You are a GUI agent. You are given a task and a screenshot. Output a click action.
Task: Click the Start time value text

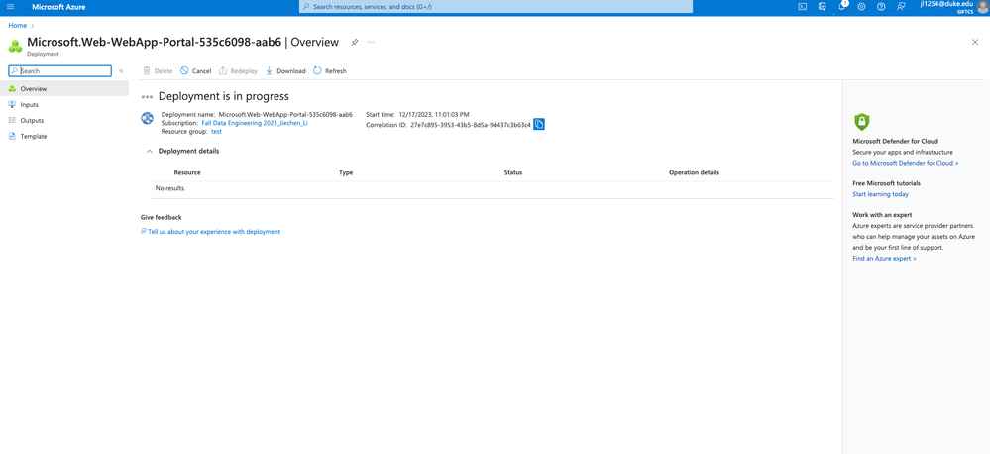point(434,115)
